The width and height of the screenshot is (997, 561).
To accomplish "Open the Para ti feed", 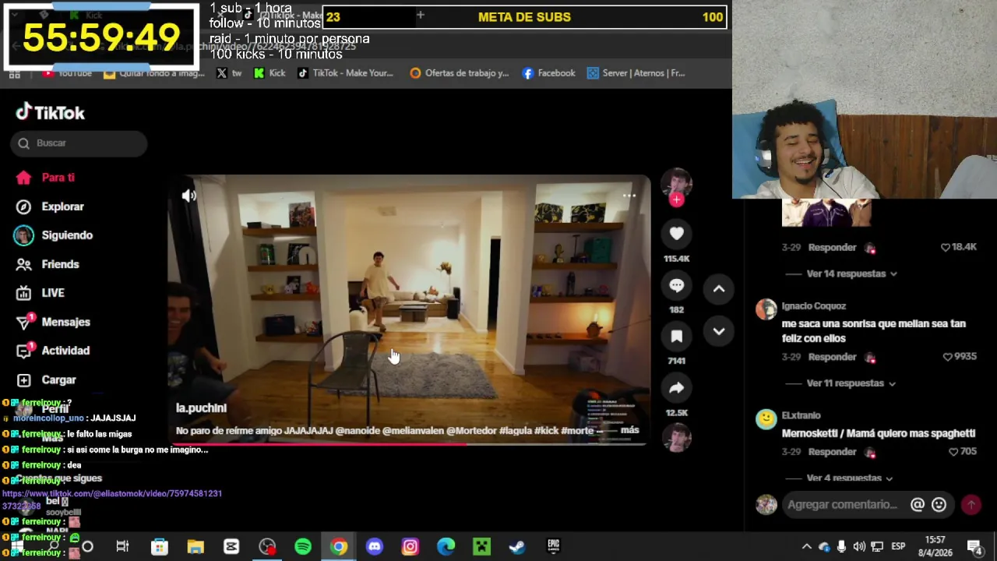I will (x=46, y=178).
